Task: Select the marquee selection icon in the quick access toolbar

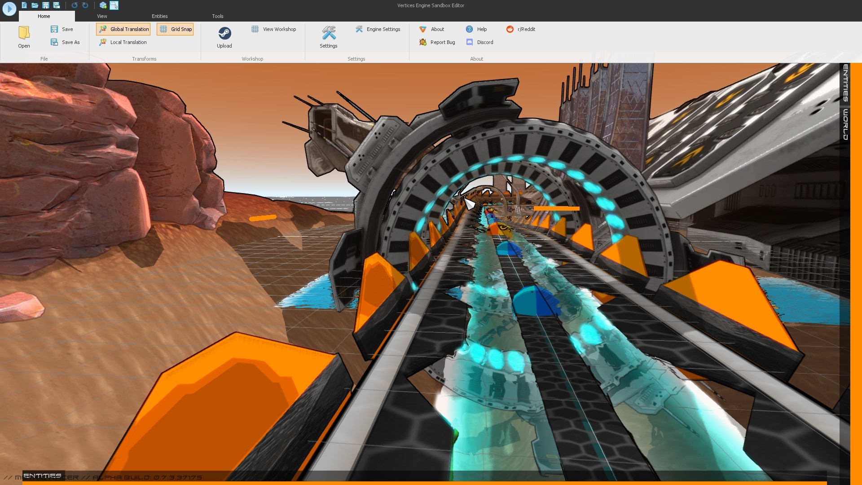Action: [114, 5]
